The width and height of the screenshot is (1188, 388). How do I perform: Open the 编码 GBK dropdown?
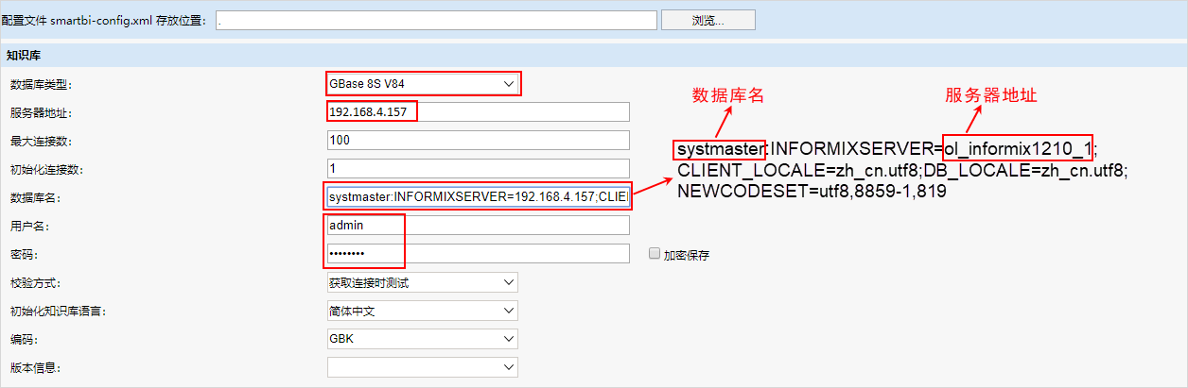pos(423,339)
